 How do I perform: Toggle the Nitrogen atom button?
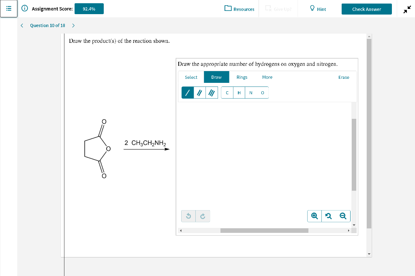pyautogui.click(x=250, y=93)
